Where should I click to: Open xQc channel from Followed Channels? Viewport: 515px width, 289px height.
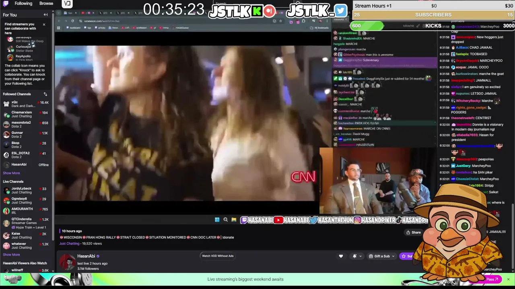(26, 104)
